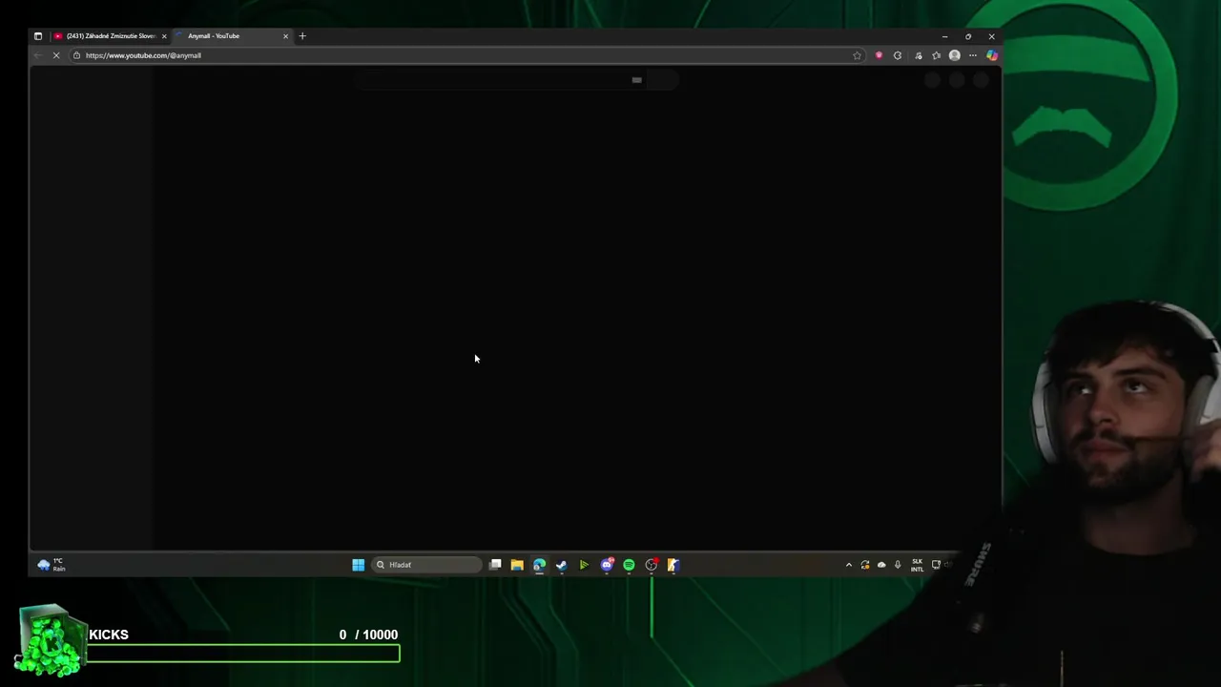Open the browser profile avatar

(x=955, y=55)
